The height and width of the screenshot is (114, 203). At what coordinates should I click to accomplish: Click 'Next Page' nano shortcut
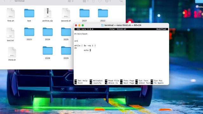coord(129,83)
